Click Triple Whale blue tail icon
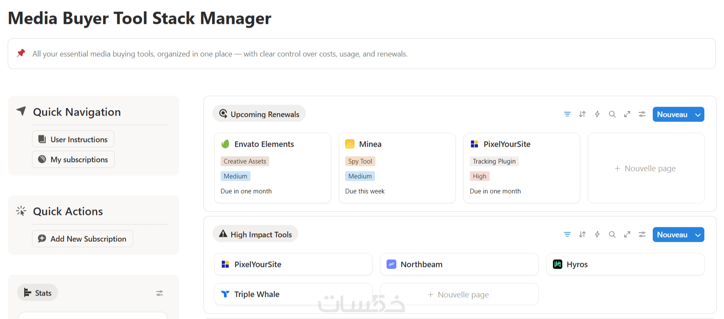This screenshot has height=319, width=724. (225, 294)
